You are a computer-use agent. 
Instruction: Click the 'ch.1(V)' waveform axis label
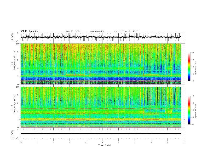(13, 37)
